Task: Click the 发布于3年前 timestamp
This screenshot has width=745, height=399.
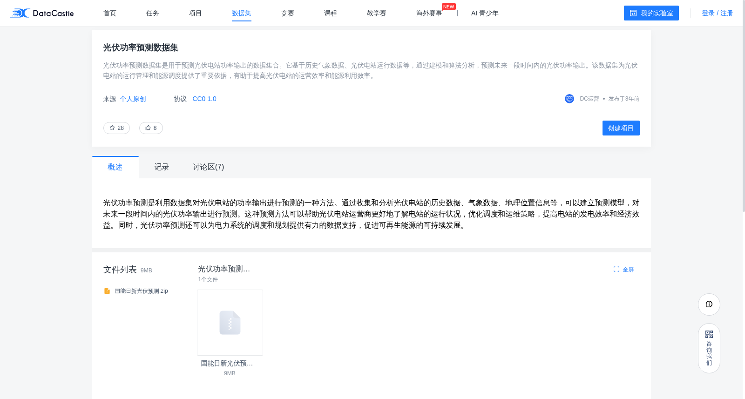Action: pyautogui.click(x=624, y=99)
